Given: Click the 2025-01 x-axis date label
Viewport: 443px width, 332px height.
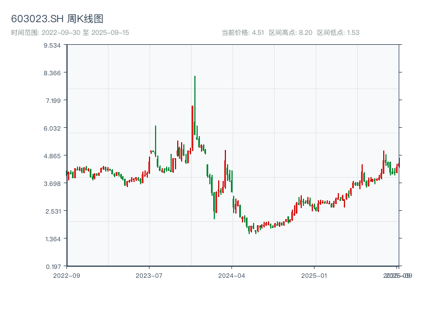Looking at the screenshot, I should 315,275.
